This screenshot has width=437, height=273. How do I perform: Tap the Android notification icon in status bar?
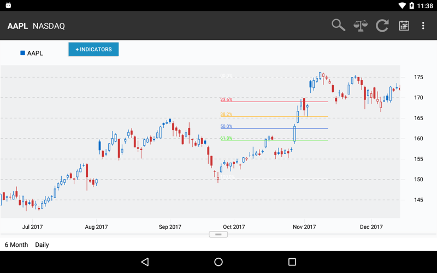coord(8,5)
